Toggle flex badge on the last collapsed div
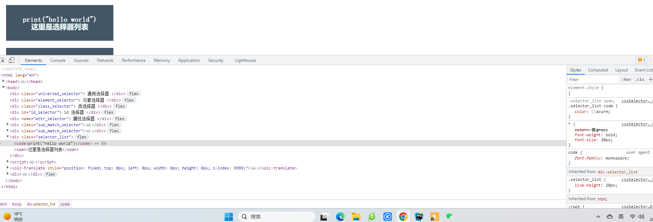653x222 pixels. click(x=51, y=174)
